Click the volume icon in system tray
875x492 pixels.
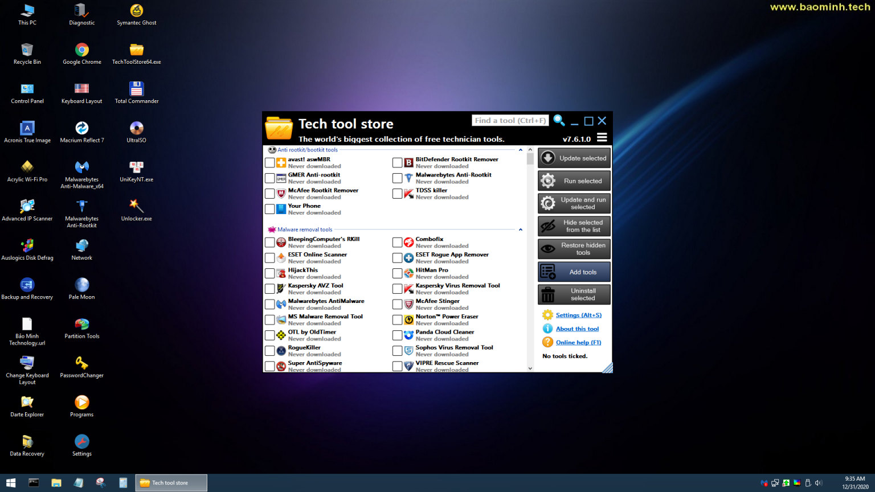click(x=819, y=483)
